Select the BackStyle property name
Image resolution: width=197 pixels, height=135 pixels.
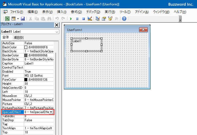tap(13, 51)
